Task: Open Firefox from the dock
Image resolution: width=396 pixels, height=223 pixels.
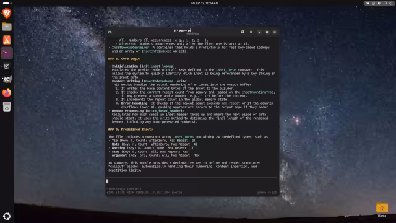Action: click(7, 93)
